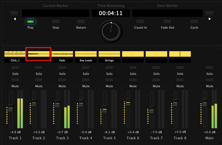This screenshot has width=222, height=145.
Task: Go to previous marker with left arrow
Action: (15, 19)
